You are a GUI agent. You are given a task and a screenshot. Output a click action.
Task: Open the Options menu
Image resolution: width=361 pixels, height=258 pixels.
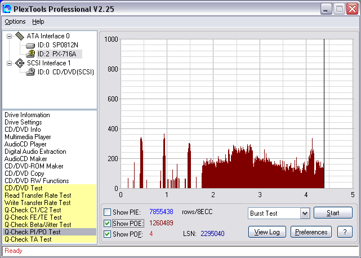click(x=15, y=21)
